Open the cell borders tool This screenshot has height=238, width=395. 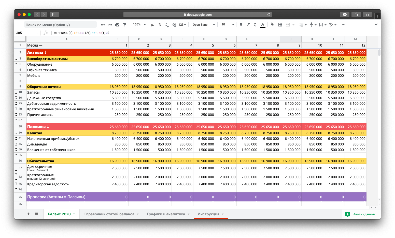pos(280,25)
